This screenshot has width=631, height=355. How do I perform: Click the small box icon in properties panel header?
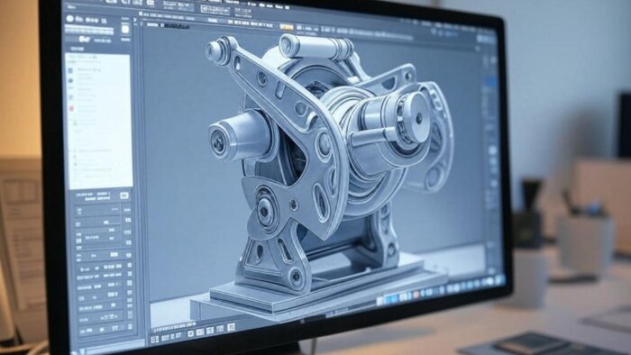[x=124, y=196]
